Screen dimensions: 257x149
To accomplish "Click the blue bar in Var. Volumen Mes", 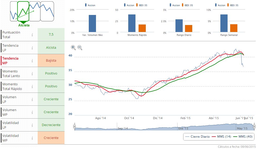I will [92, 23].
